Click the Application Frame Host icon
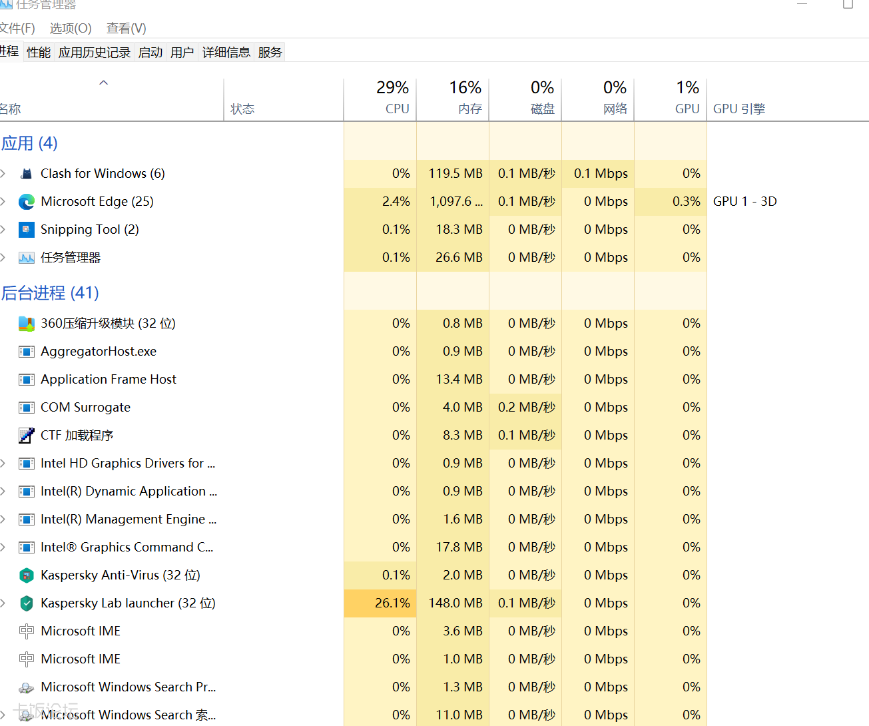 click(27, 380)
